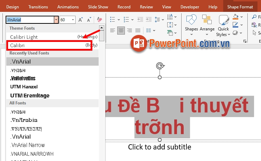Apply bullet list formatting
The image size is (261, 161).
(x=113, y=20)
